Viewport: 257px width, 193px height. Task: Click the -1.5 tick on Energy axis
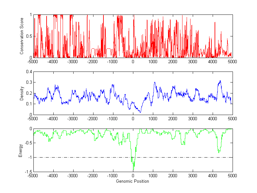[28, 172]
